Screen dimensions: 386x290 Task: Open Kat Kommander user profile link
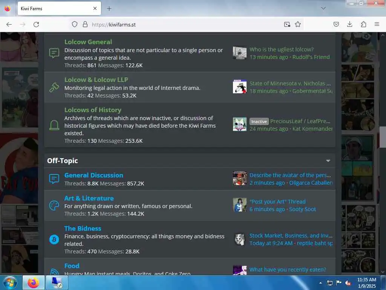(x=312, y=129)
